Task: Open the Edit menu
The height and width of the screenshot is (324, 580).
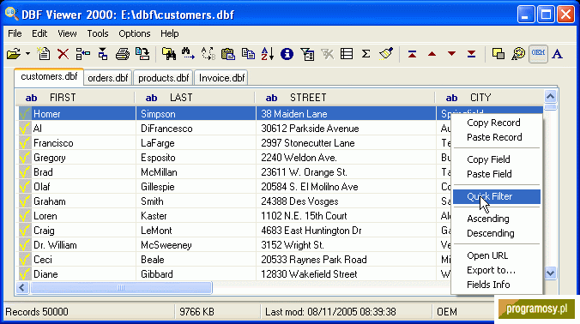Action: pos(39,33)
